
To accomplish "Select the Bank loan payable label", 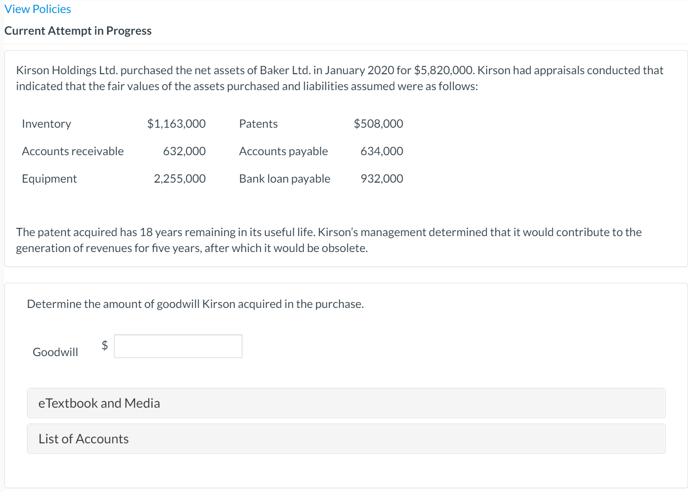I will [x=284, y=179].
